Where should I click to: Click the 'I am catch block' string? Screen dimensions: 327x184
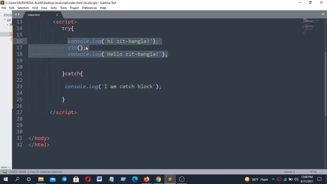[128, 86]
